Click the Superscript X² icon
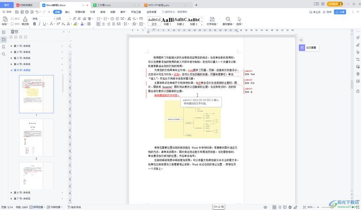361x210 pixels. pyautogui.click(x=58, y=24)
